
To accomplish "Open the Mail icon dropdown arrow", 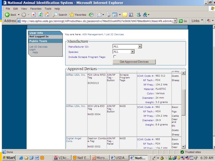I will pyautogui.click(x=103, y=15).
